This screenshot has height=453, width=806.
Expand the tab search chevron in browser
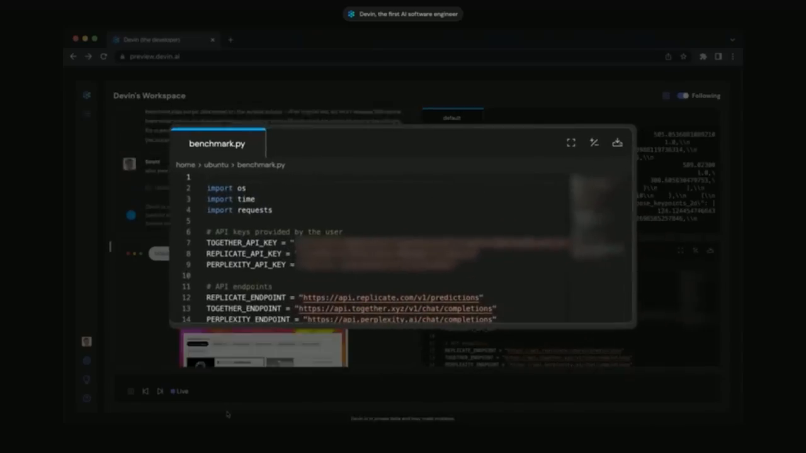pos(732,40)
